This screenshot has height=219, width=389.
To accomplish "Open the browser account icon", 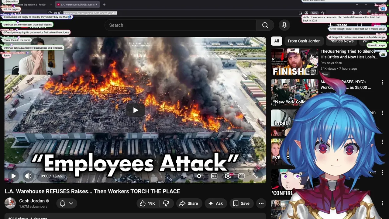I will pyautogui.click(x=353, y=13).
